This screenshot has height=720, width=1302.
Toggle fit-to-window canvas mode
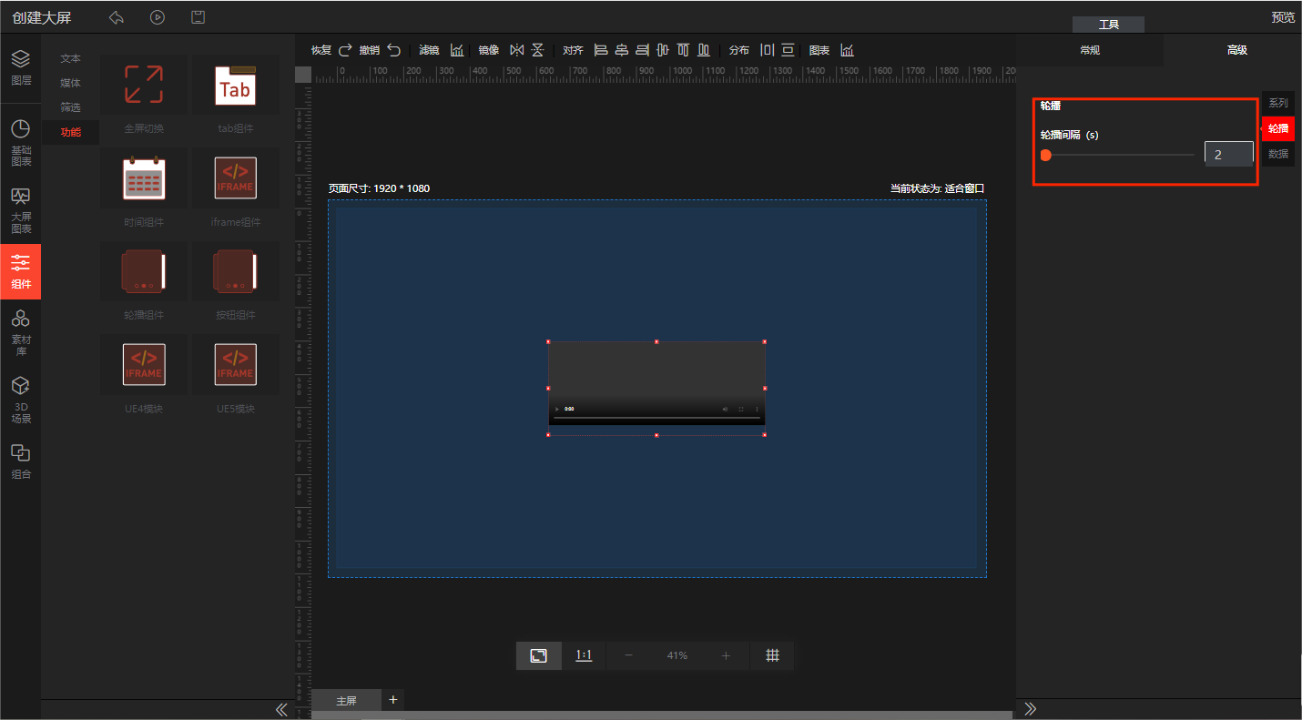538,655
